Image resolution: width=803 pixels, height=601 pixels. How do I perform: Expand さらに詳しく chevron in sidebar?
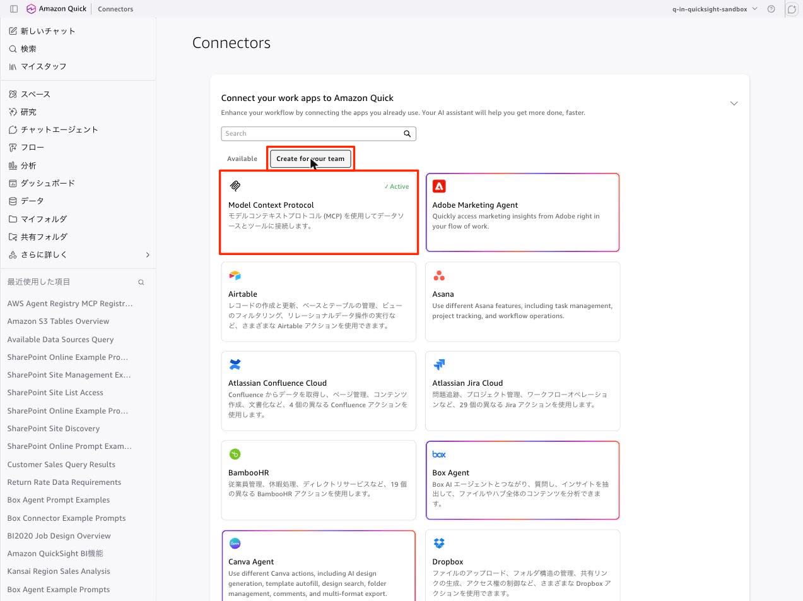point(148,254)
